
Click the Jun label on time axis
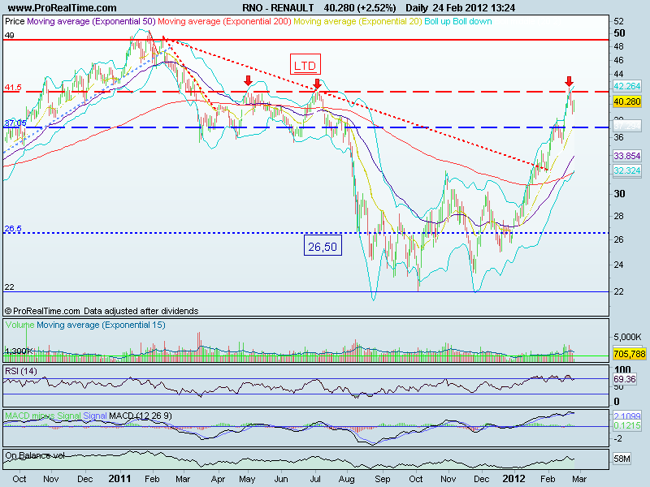[281, 479]
